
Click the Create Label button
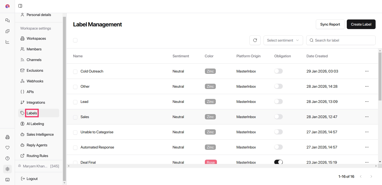pyautogui.click(x=361, y=24)
